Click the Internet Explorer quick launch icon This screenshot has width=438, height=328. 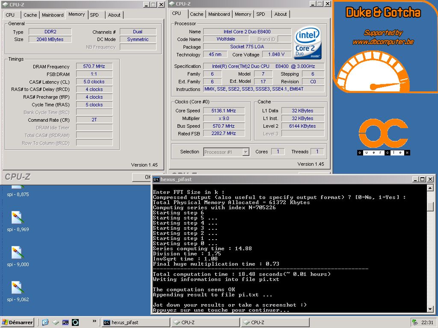click(45, 322)
